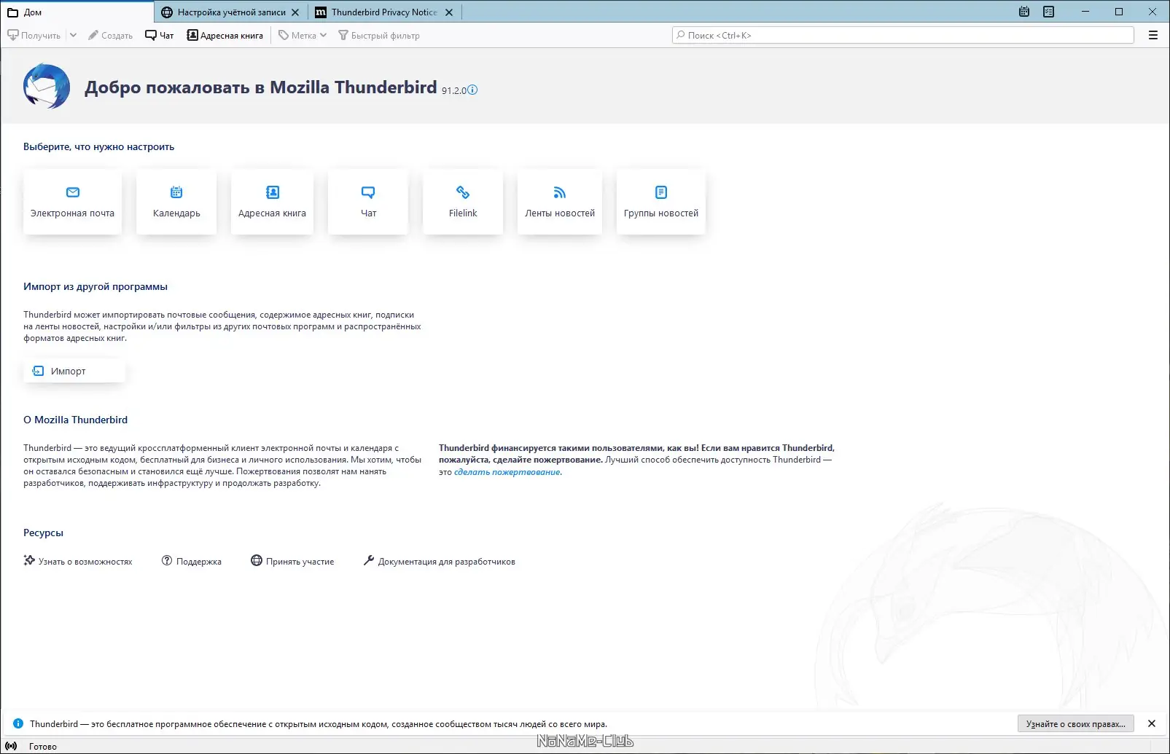Open Документация для разработчиков link
This screenshot has width=1170, height=754.
coord(440,561)
